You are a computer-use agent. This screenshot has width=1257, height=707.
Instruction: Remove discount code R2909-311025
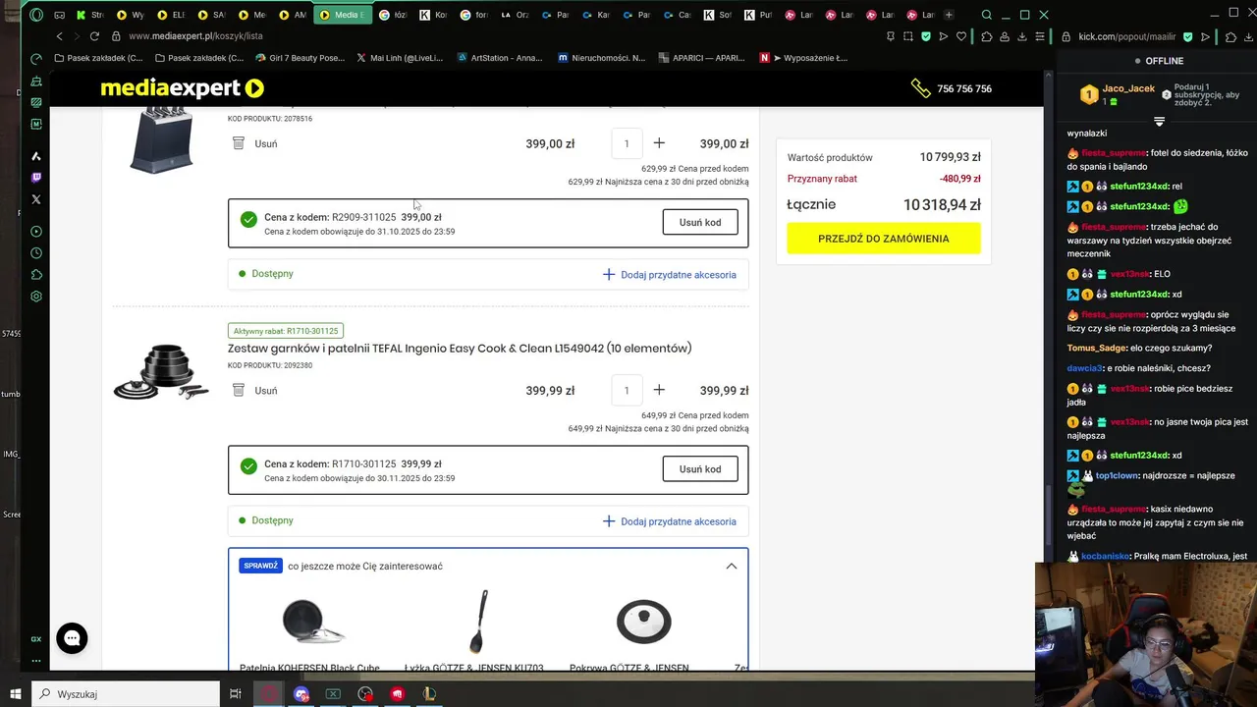(700, 222)
